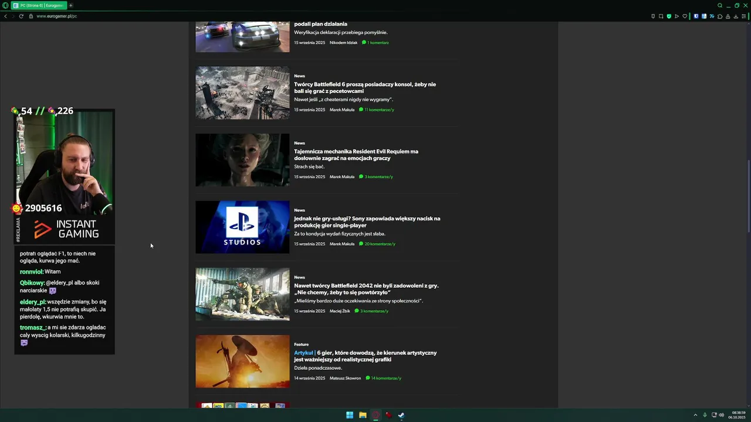Viewport: 751px width, 422px height.
Task: Open the podali plan działania headline
Action: pyautogui.click(x=320, y=24)
